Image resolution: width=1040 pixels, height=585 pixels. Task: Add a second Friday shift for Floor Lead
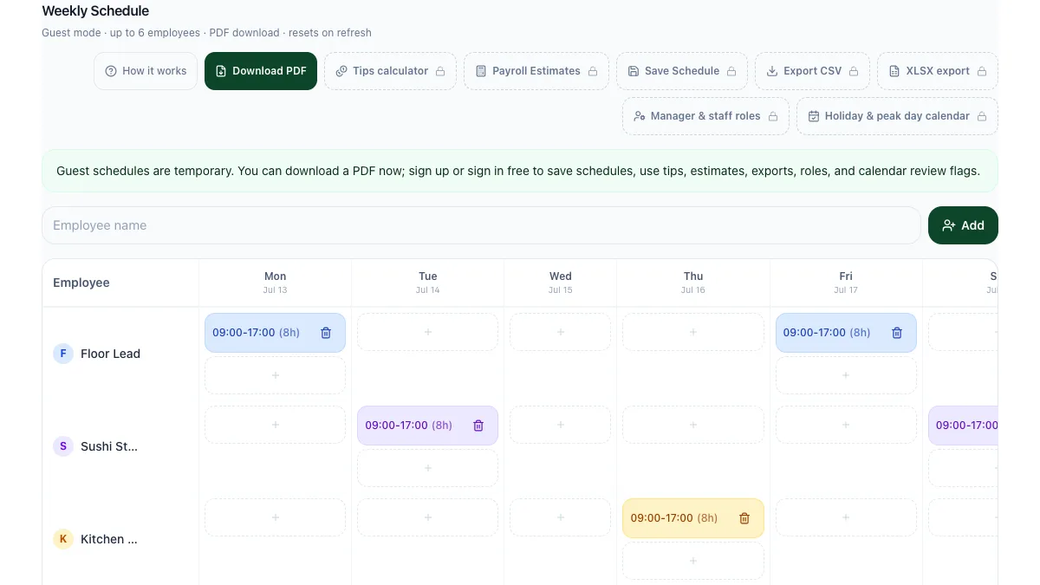(x=846, y=375)
